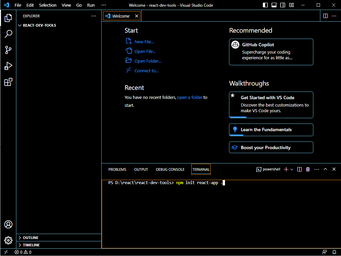Close the Welcome tab

click(137, 16)
